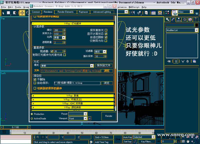200x144 pixels.
Task: Choose the rectangular selection region tool
Action: [x=8, y=13]
